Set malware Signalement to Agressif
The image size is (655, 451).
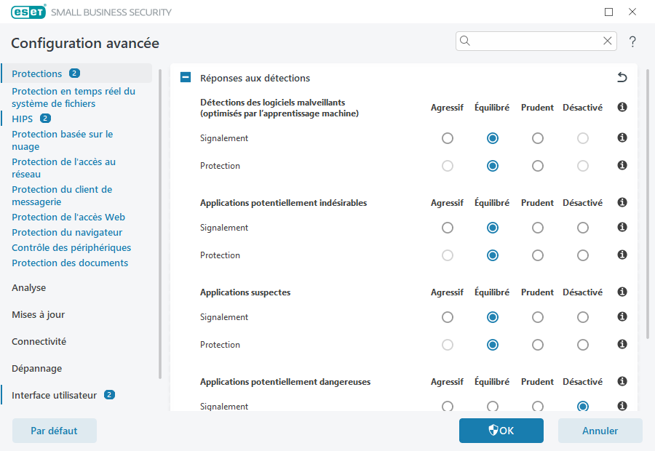447,138
